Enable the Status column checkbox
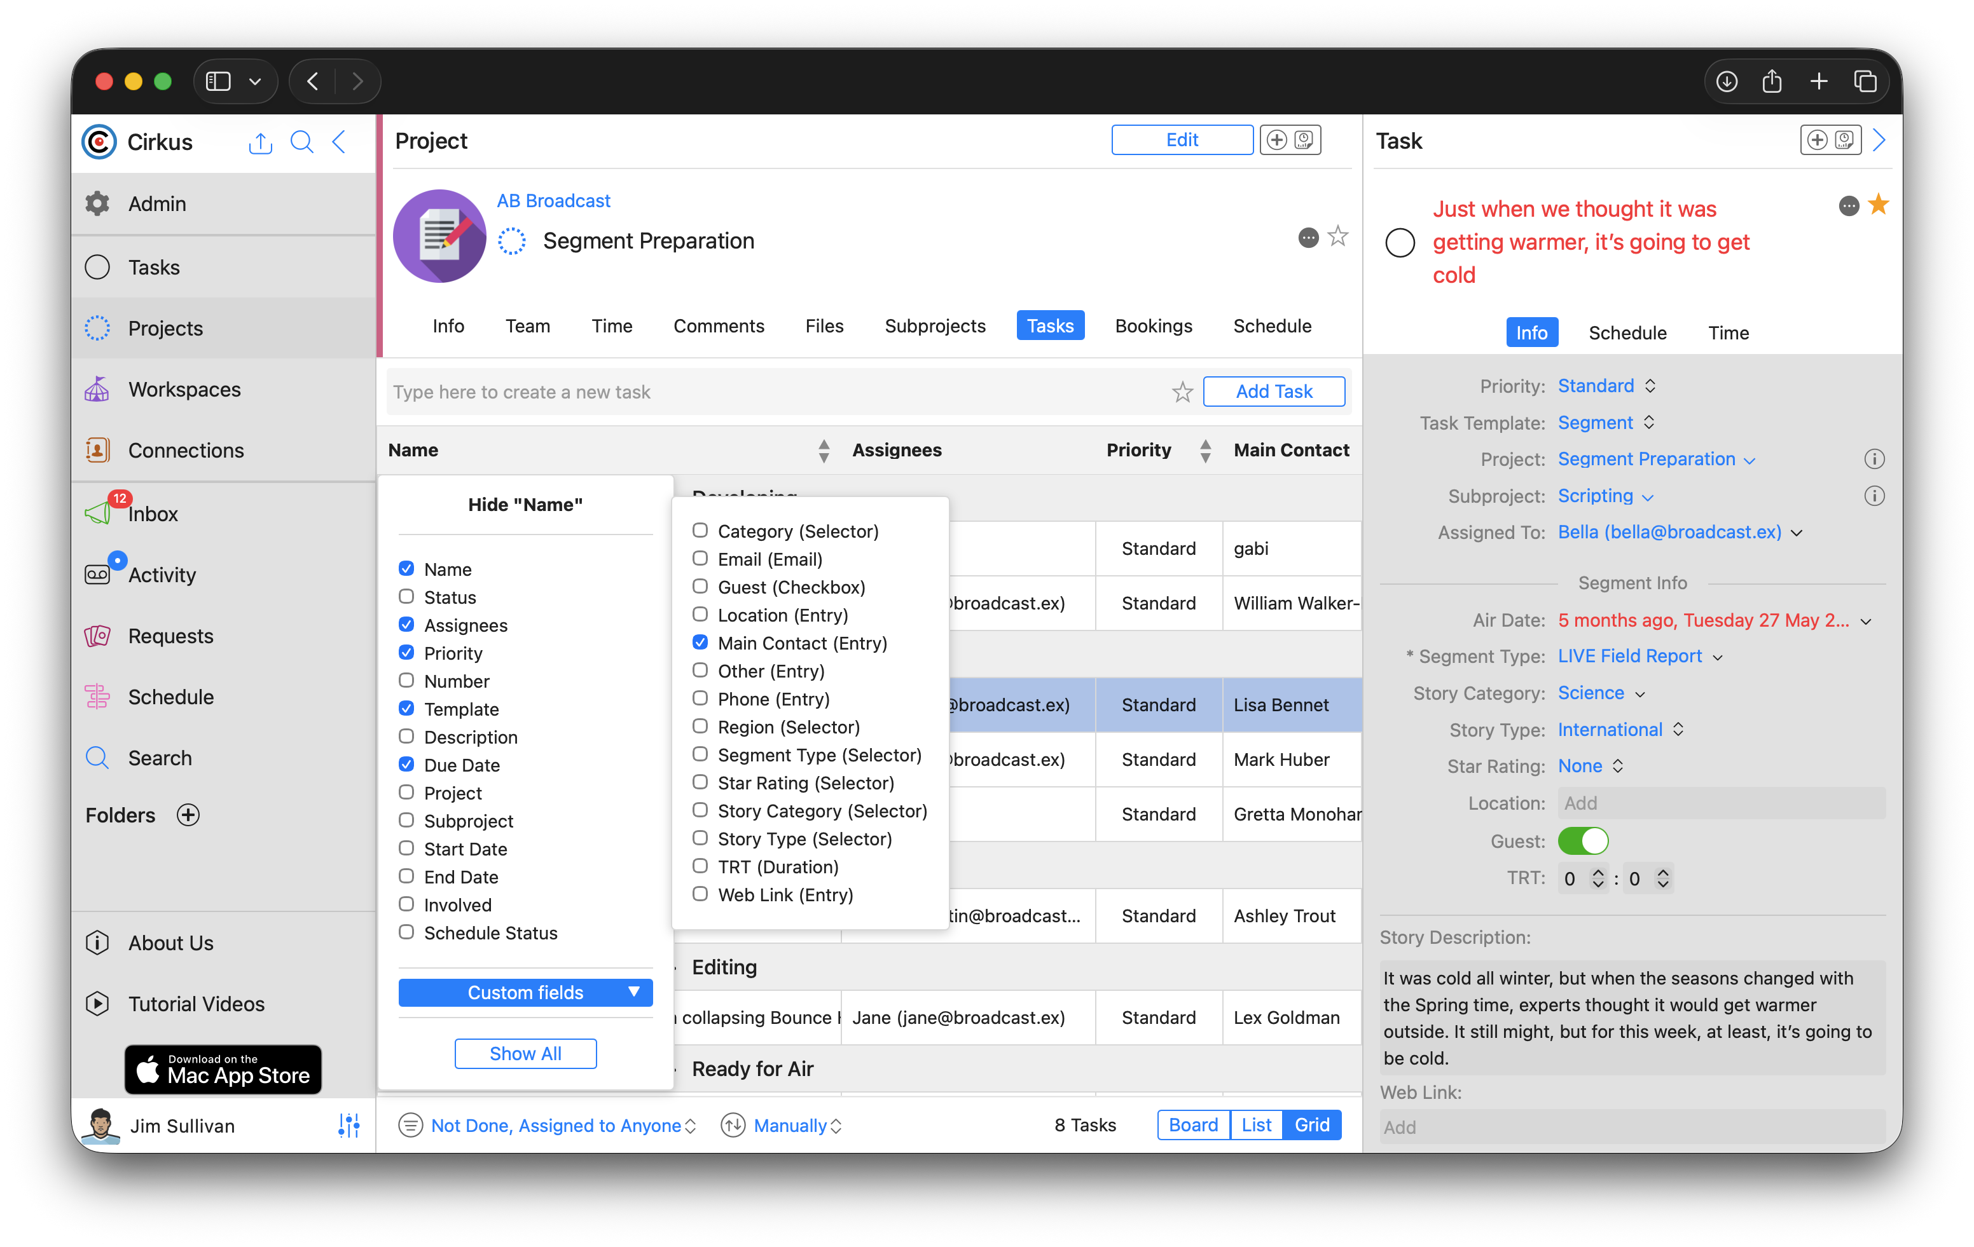 [x=406, y=596]
